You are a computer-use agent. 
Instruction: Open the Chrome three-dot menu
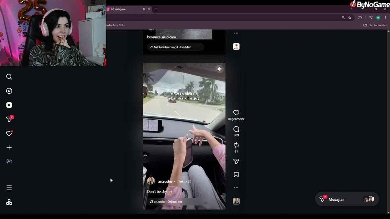pos(385,18)
